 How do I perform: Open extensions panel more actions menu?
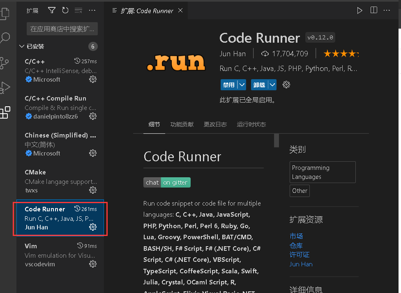[x=92, y=10]
